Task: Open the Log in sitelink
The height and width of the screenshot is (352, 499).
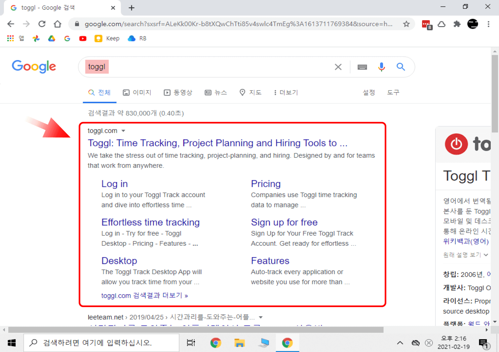Action: click(x=114, y=184)
